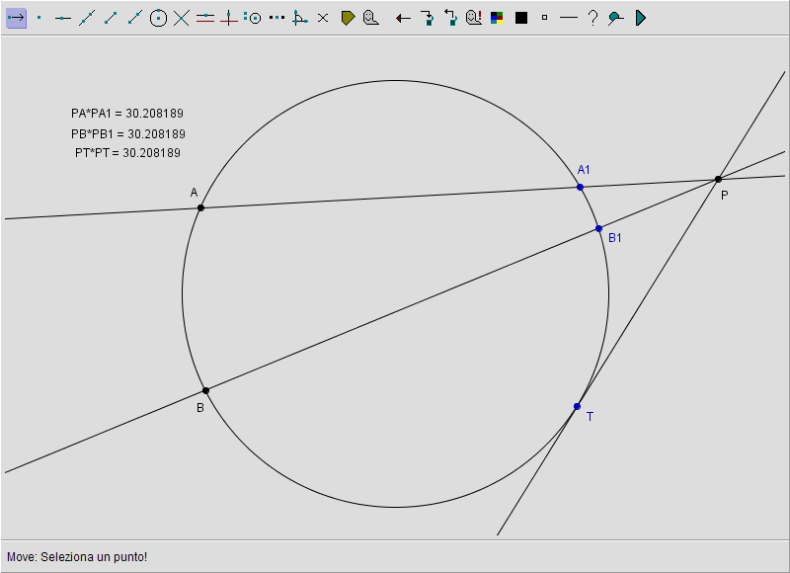
Task: Select the single Point tool
Action: point(39,18)
